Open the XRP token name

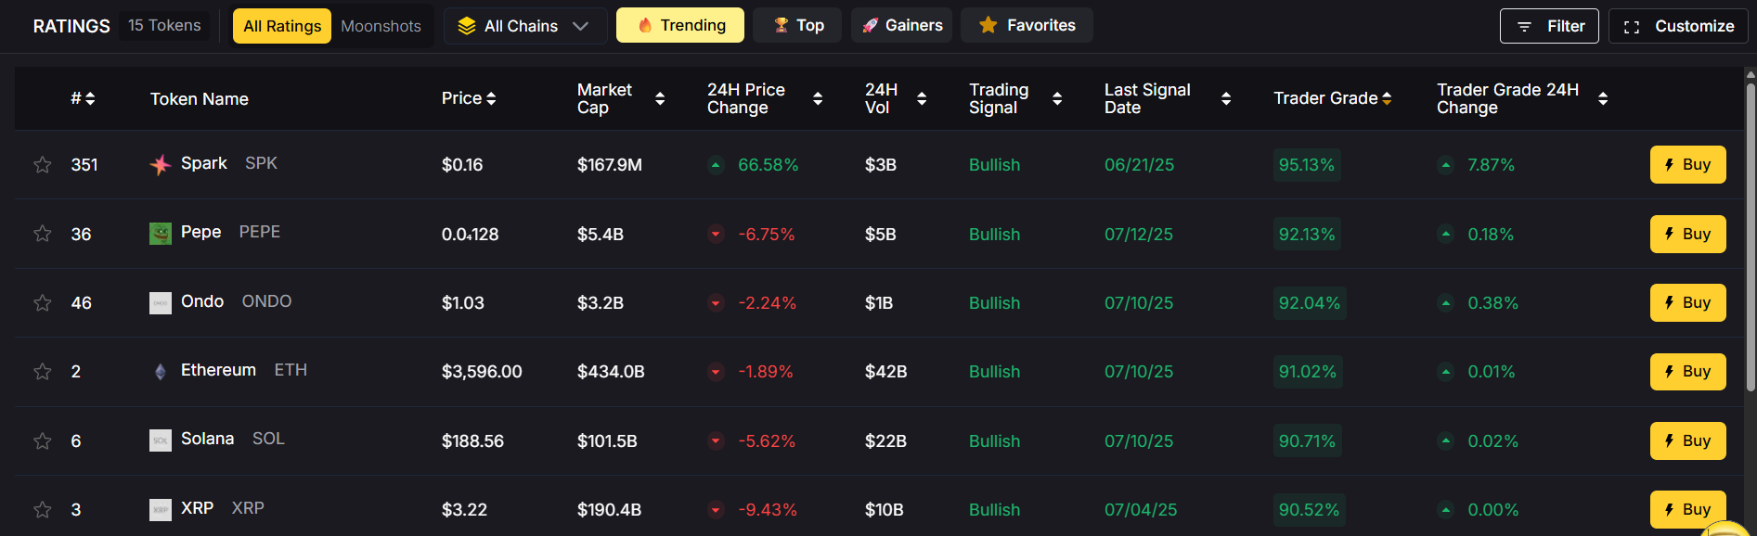point(223,508)
